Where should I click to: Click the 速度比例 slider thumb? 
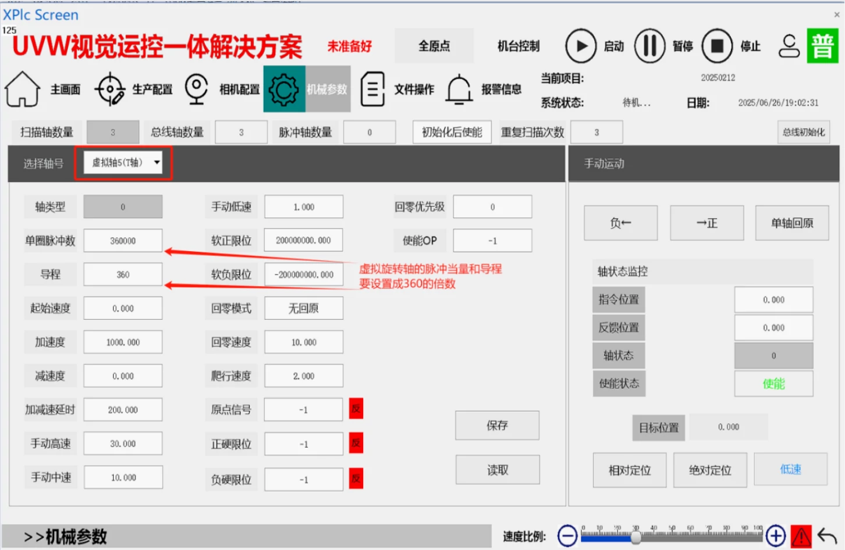tap(636, 537)
